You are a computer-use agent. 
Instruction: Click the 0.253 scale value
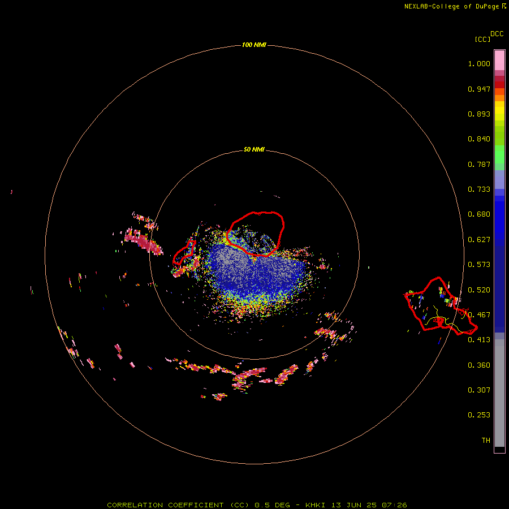tap(479, 415)
